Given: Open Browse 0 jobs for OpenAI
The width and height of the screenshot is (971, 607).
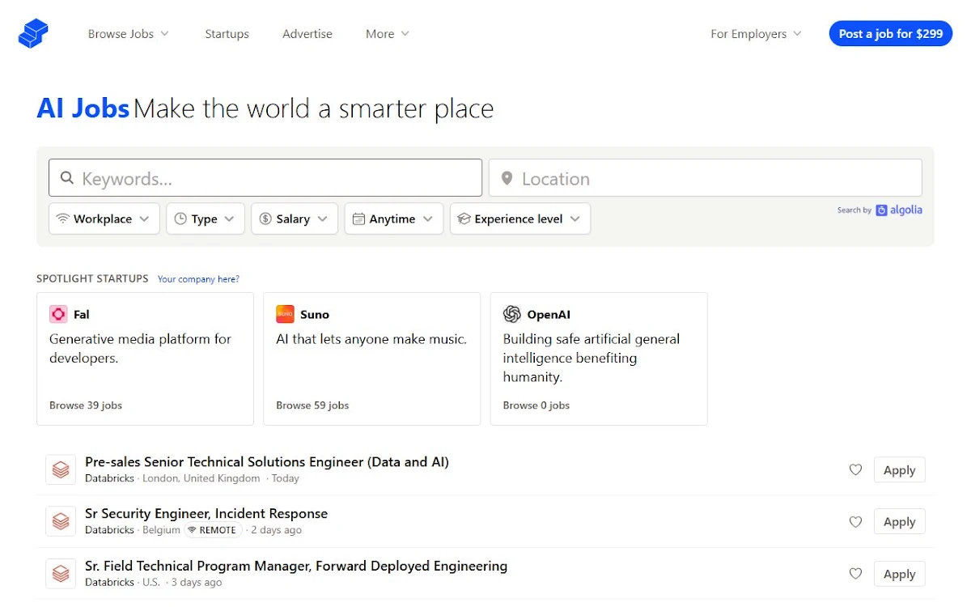Looking at the screenshot, I should pyautogui.click(x=536, y=405).
